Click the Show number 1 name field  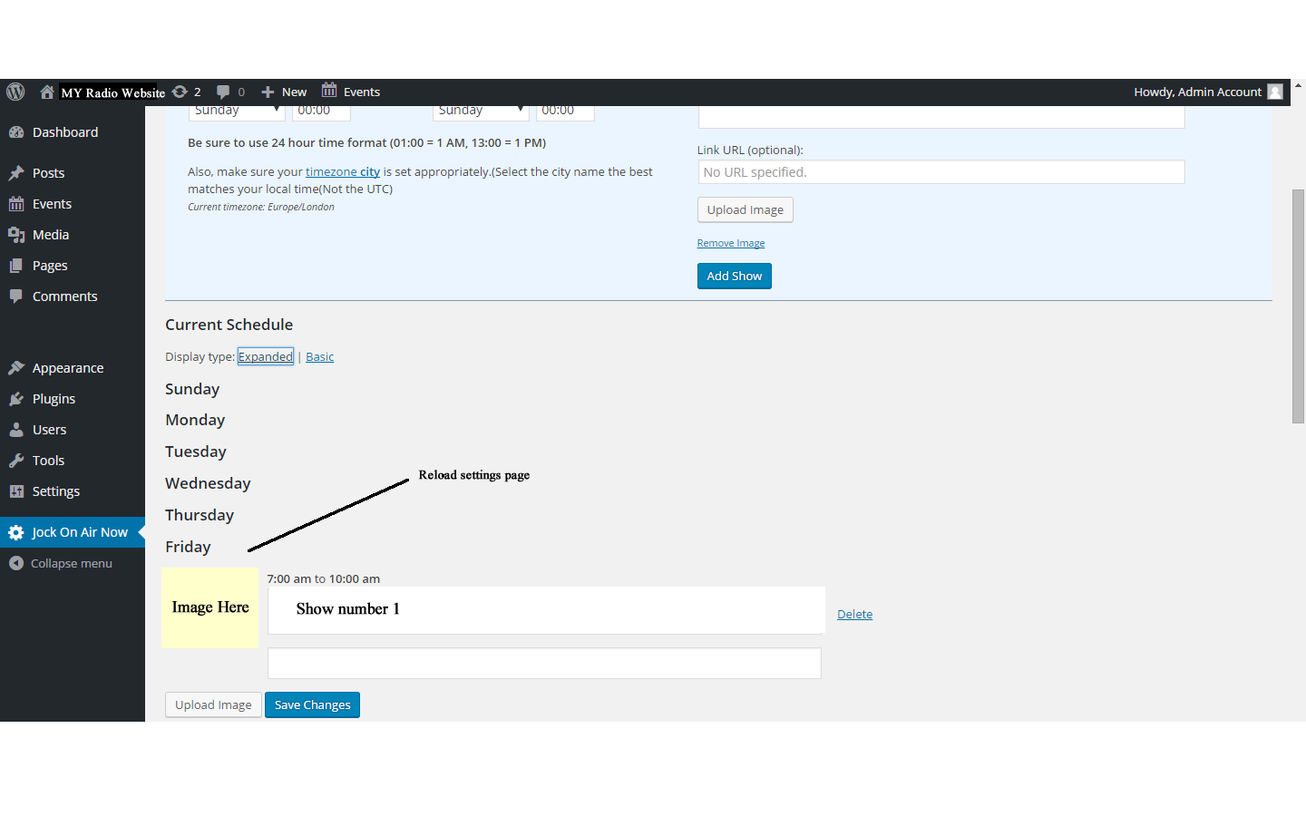point(546,609)
